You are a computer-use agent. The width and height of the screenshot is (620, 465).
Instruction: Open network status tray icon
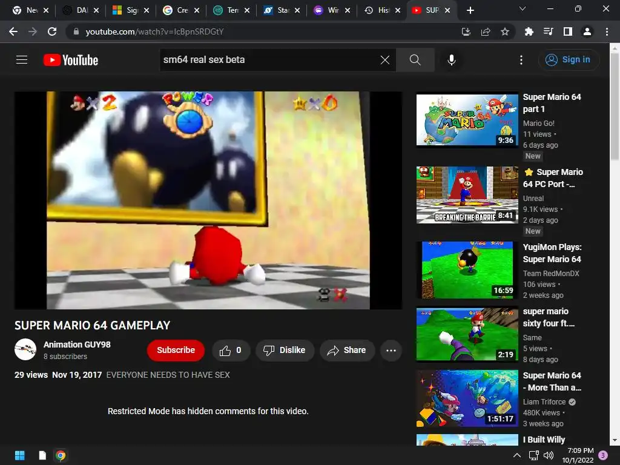534,455
